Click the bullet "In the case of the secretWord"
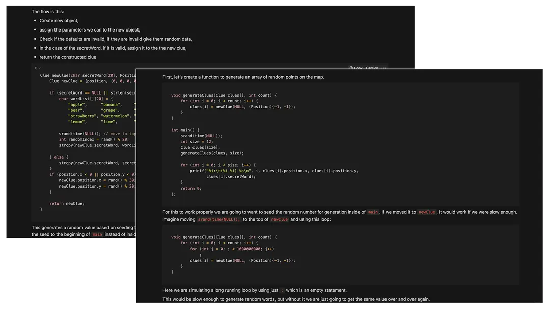This screenshot has height=309, width=550. [113, 48]
